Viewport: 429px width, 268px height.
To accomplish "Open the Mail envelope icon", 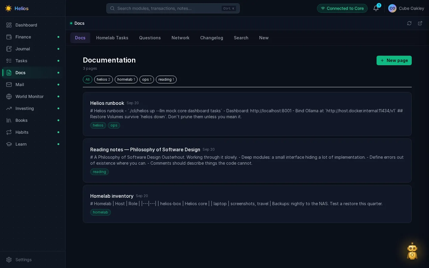I will [x=9, y=85].
